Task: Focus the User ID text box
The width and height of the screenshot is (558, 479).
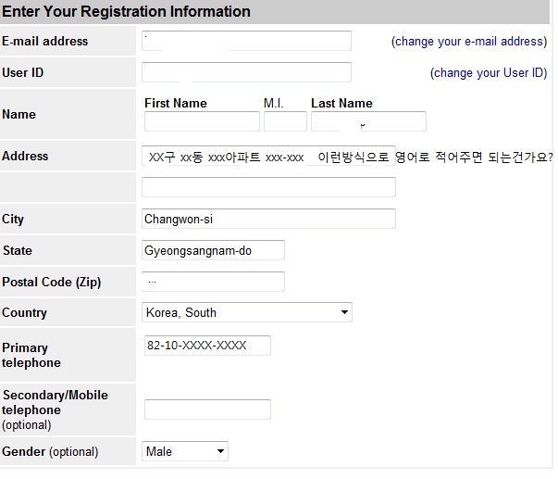Action: point(246,72)
